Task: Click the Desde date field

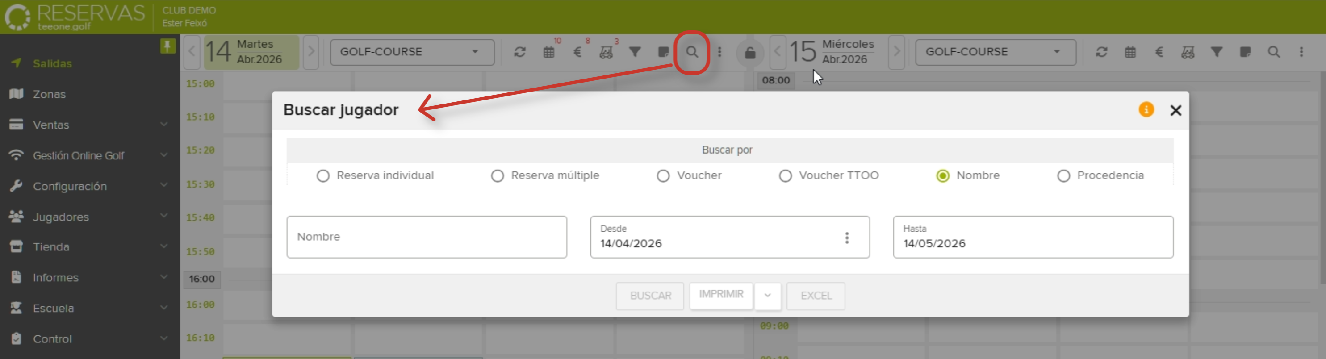Action: [730, 237]
